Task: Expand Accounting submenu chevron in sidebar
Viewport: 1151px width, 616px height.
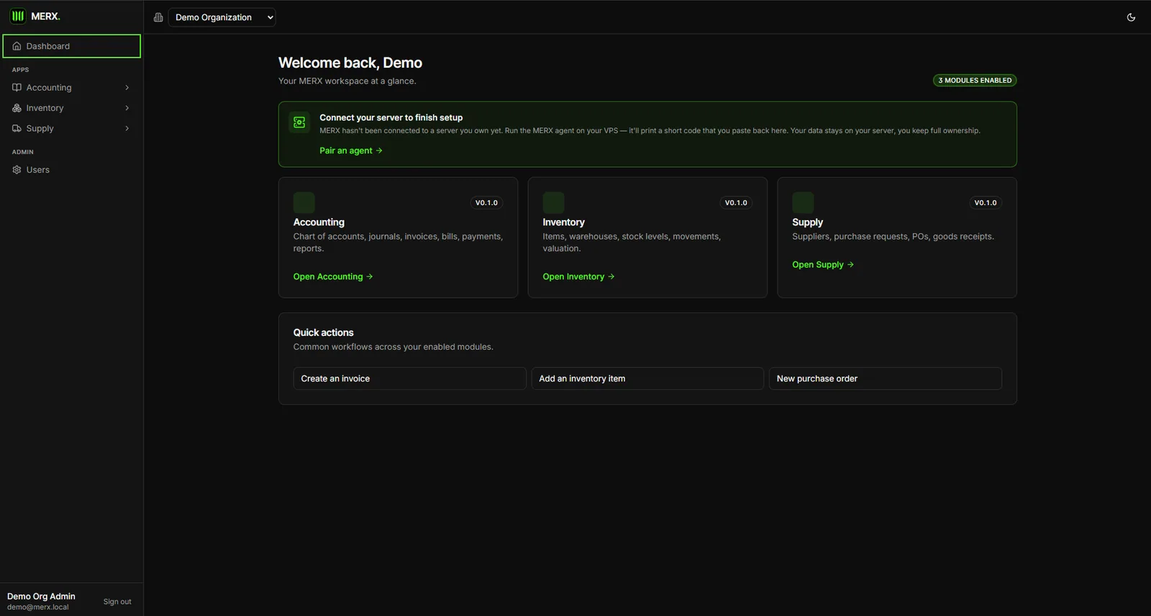Action: tap(127, 88)
